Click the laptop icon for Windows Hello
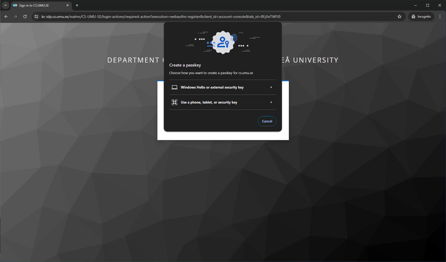This screenshot has width=446, height=262. pos(175,87)
